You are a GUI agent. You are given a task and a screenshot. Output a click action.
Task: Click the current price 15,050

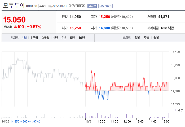coord(14,20)
